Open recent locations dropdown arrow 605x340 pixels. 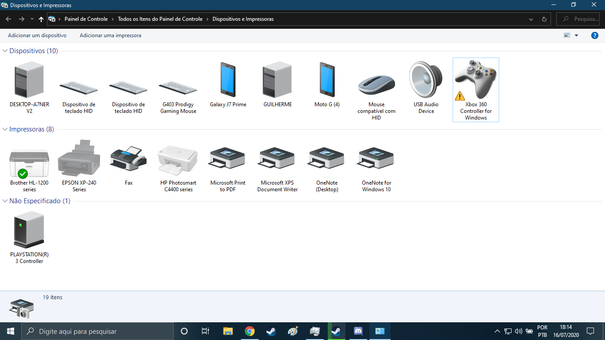[x=32, y=19]
